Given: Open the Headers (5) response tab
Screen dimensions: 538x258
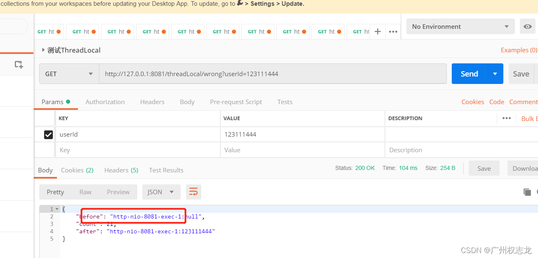Looking at the screenshot, I should point(121,170).
